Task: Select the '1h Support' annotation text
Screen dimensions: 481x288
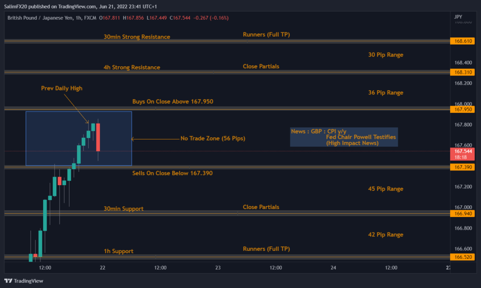Action: click(x=118, y=251)
